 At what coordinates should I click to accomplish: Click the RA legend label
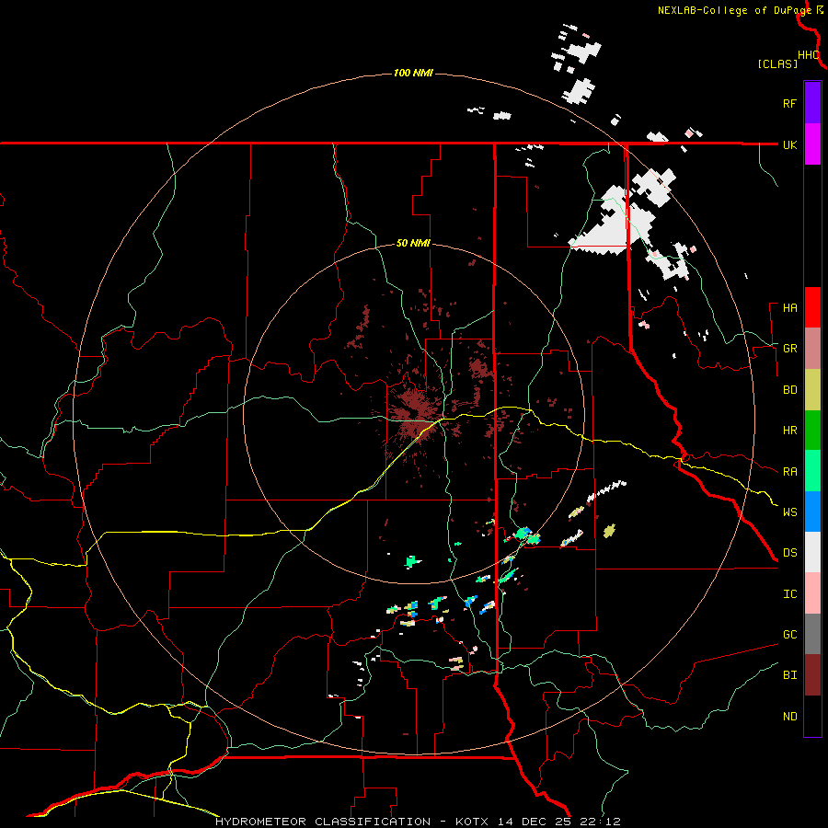coord(789,472)
